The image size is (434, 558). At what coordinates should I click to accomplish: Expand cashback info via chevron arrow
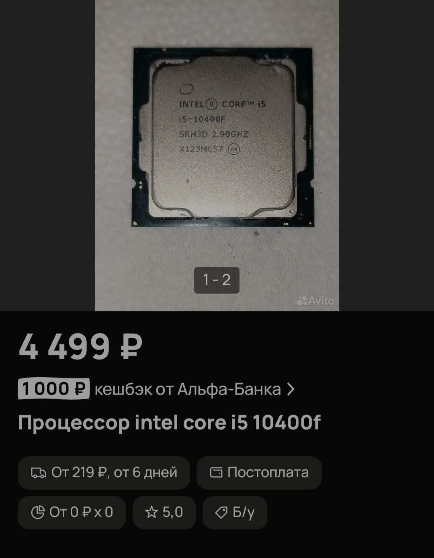(x=291, y=389)
